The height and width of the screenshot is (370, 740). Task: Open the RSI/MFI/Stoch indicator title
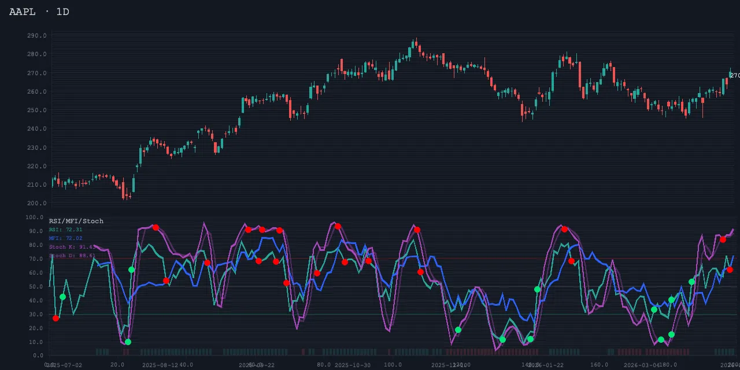click(76, 221)
